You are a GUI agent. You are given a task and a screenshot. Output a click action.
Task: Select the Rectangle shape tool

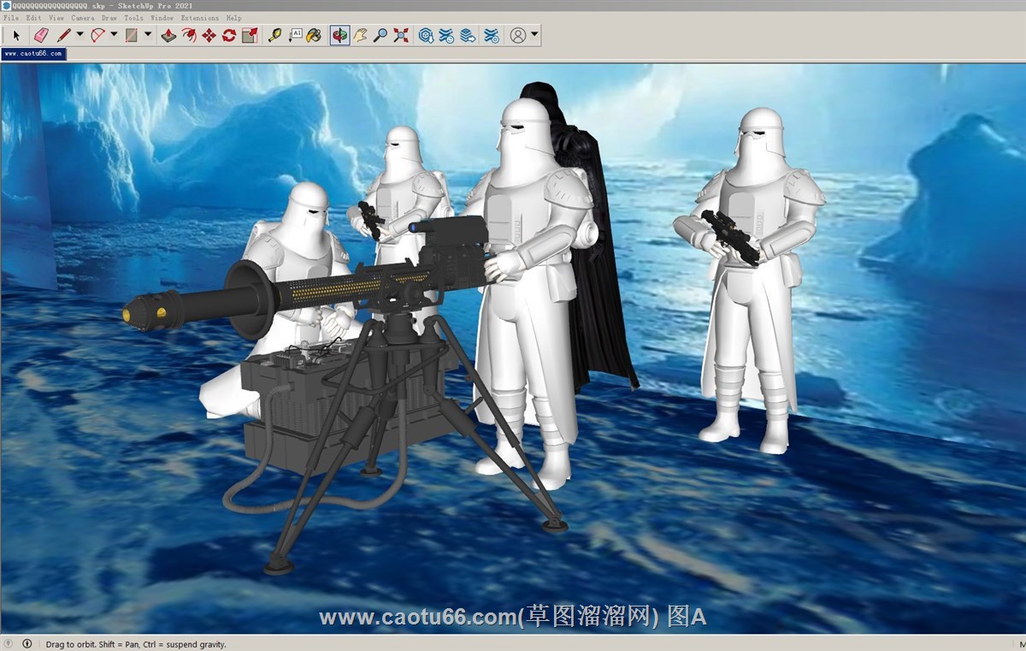coord(132,35)
